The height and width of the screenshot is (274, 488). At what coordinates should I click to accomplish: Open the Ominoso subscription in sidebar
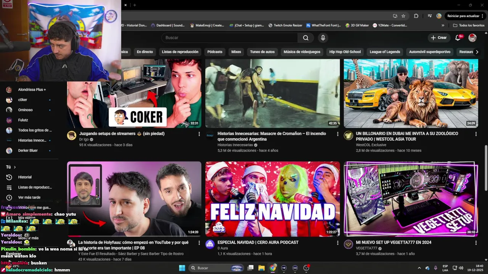click(x=29, y=110)
